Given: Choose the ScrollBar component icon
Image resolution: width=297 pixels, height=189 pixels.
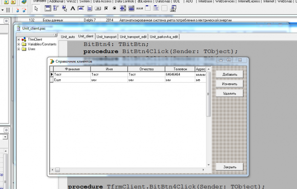Looking at the screenshot, I should coord(140,9).
